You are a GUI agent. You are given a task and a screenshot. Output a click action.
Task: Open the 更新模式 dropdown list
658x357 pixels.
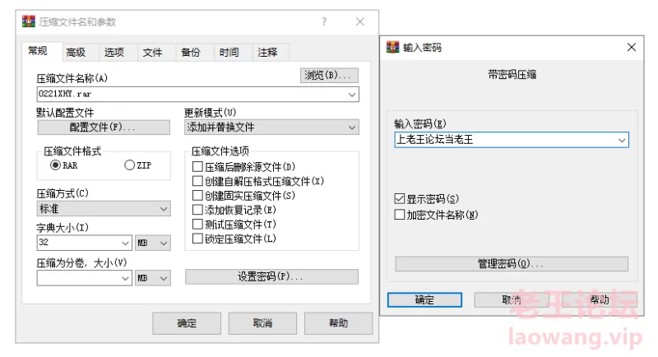click(x=352, y=128)
